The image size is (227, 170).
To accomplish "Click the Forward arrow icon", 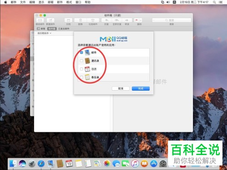I will coord(127,20).
